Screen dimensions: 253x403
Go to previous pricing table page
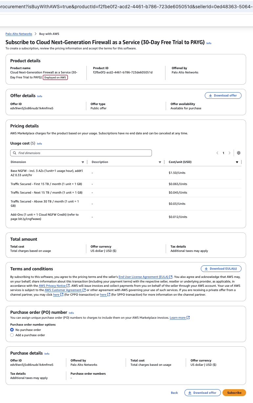pyautogui.click(x=217, y=153)
